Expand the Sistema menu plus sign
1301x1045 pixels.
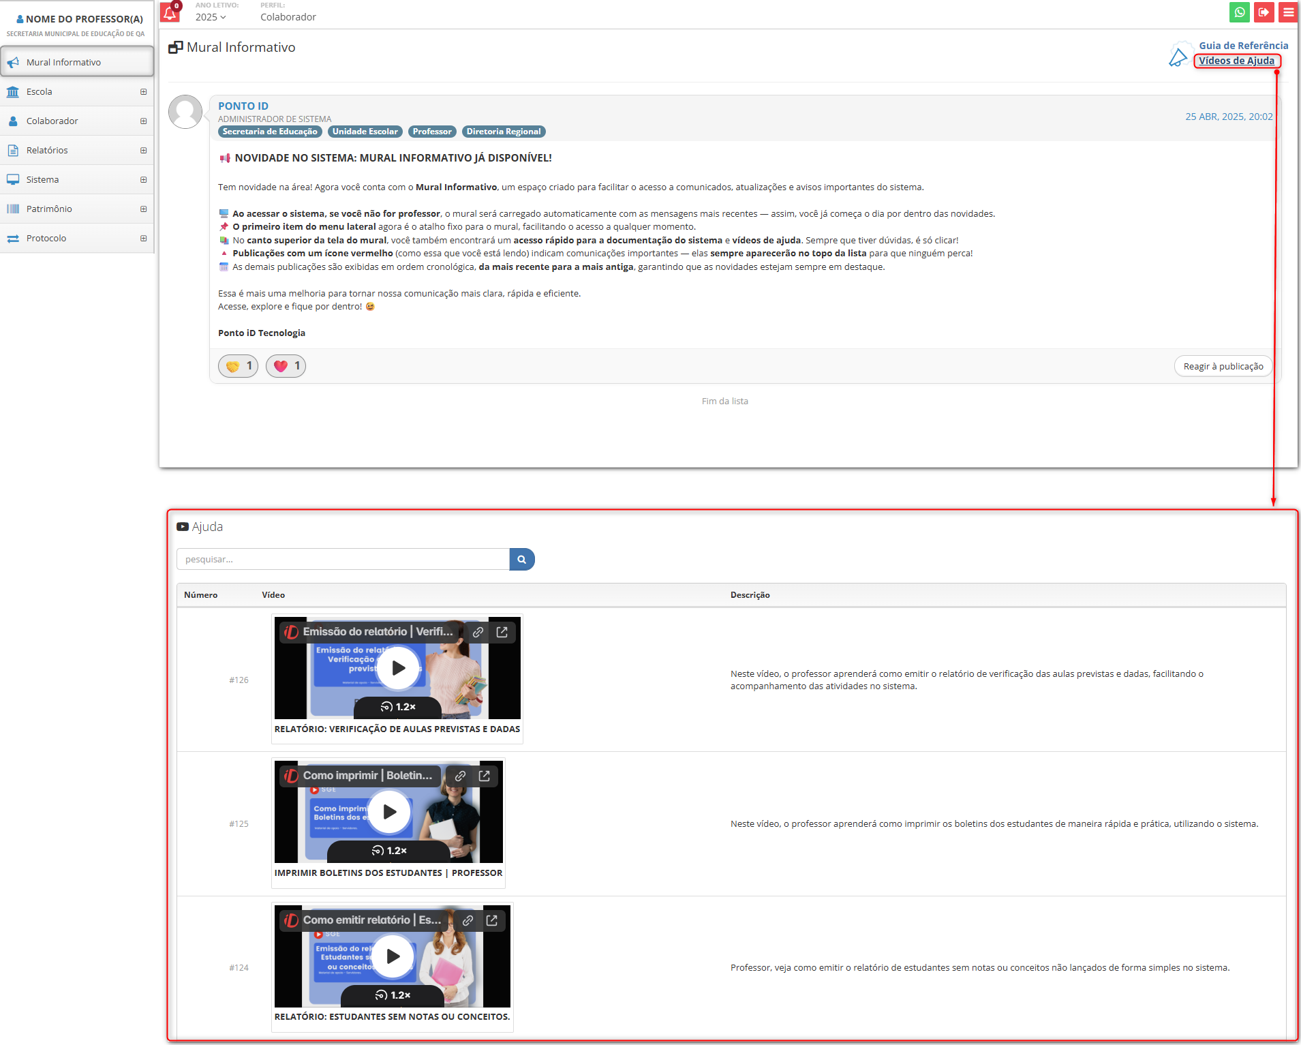coord(143,179)
